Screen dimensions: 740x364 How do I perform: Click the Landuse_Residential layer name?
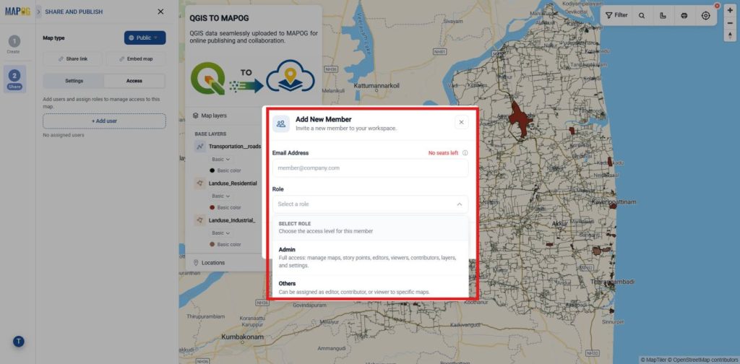tap(233, 183)
